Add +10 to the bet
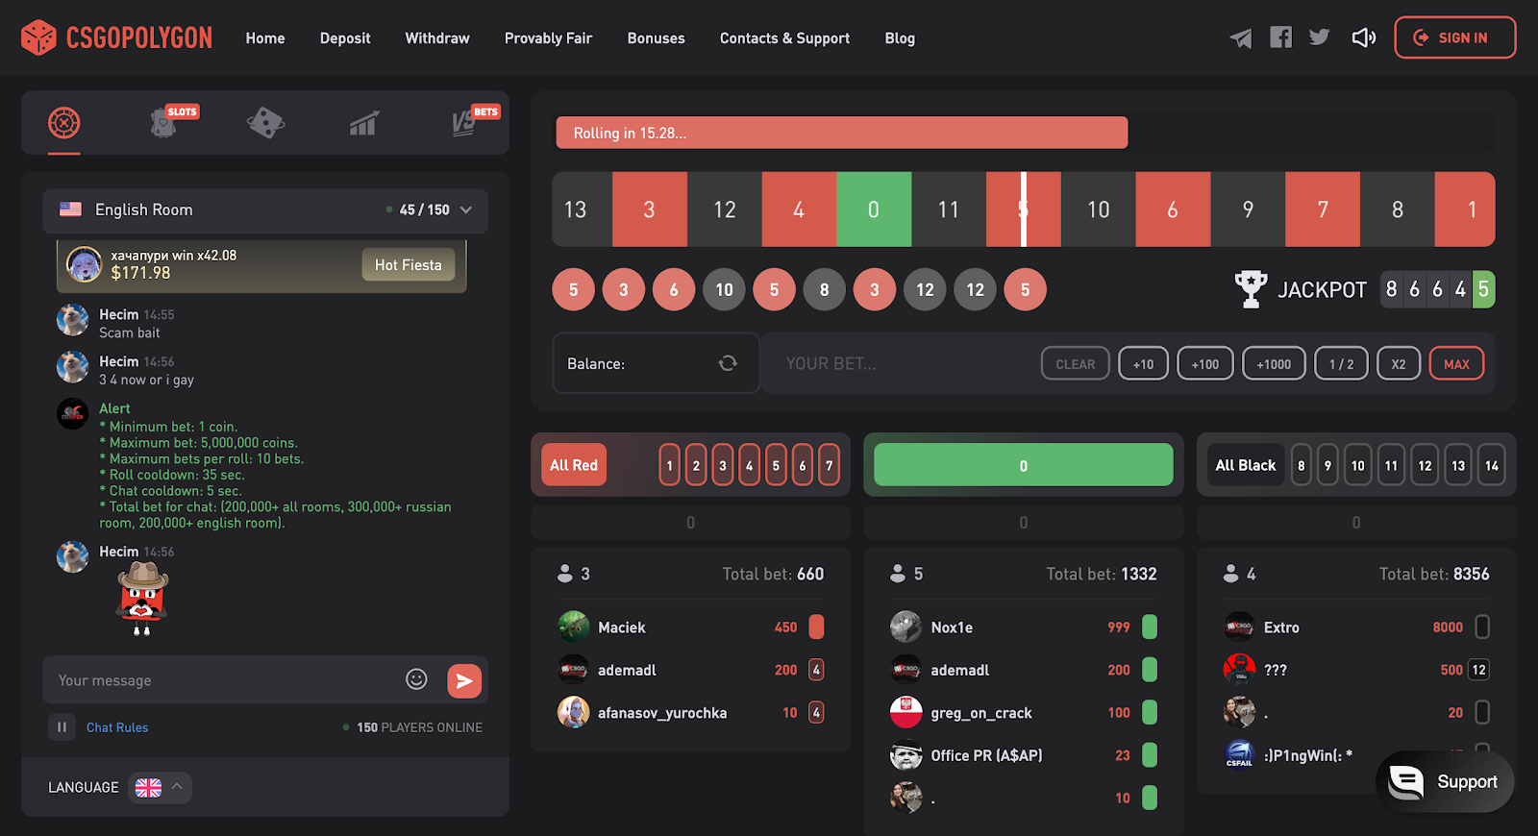The height and width of the screenshot is (836, 1538). [x=1143, y=364]
